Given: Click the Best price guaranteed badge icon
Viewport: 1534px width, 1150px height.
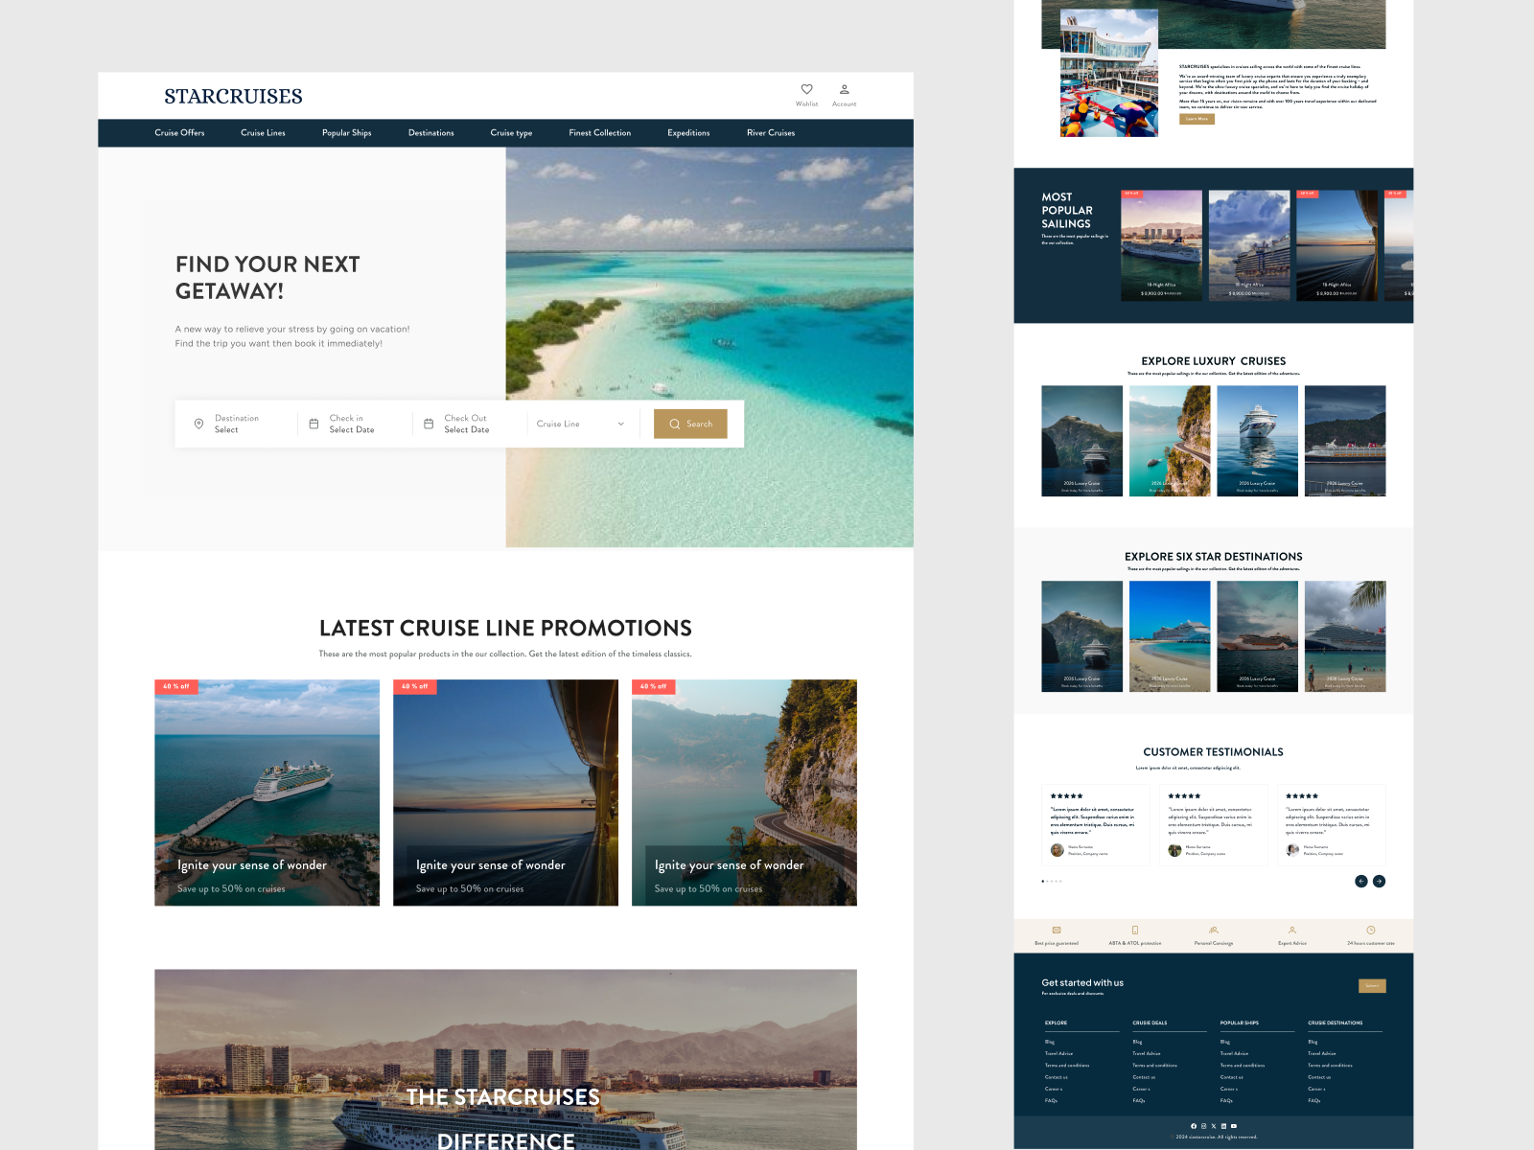Looking at the screenshot, I should click(1057, 930).
